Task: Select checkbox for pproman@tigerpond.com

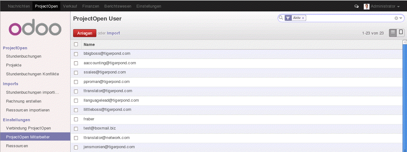Action: pyautogui.click(x=76, y=82)
